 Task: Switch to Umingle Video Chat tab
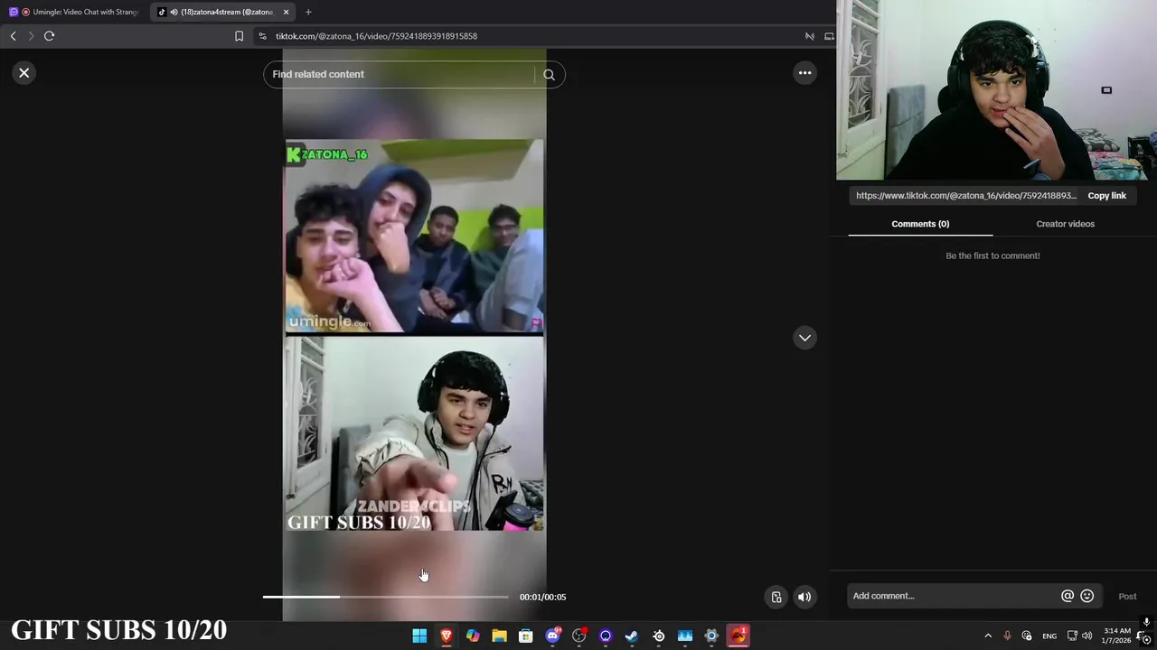pyautogui.click(x=77, y=12)
